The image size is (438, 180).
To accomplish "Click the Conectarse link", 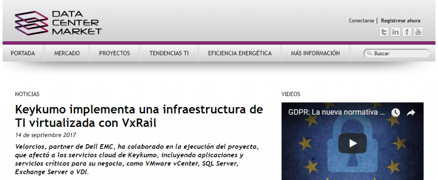I will click(x=361, y=20).
